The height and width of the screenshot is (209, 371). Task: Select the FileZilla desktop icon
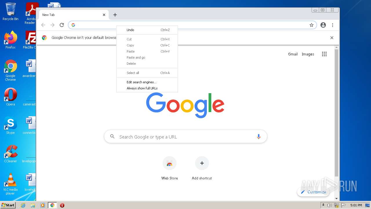tap(30, 40)
